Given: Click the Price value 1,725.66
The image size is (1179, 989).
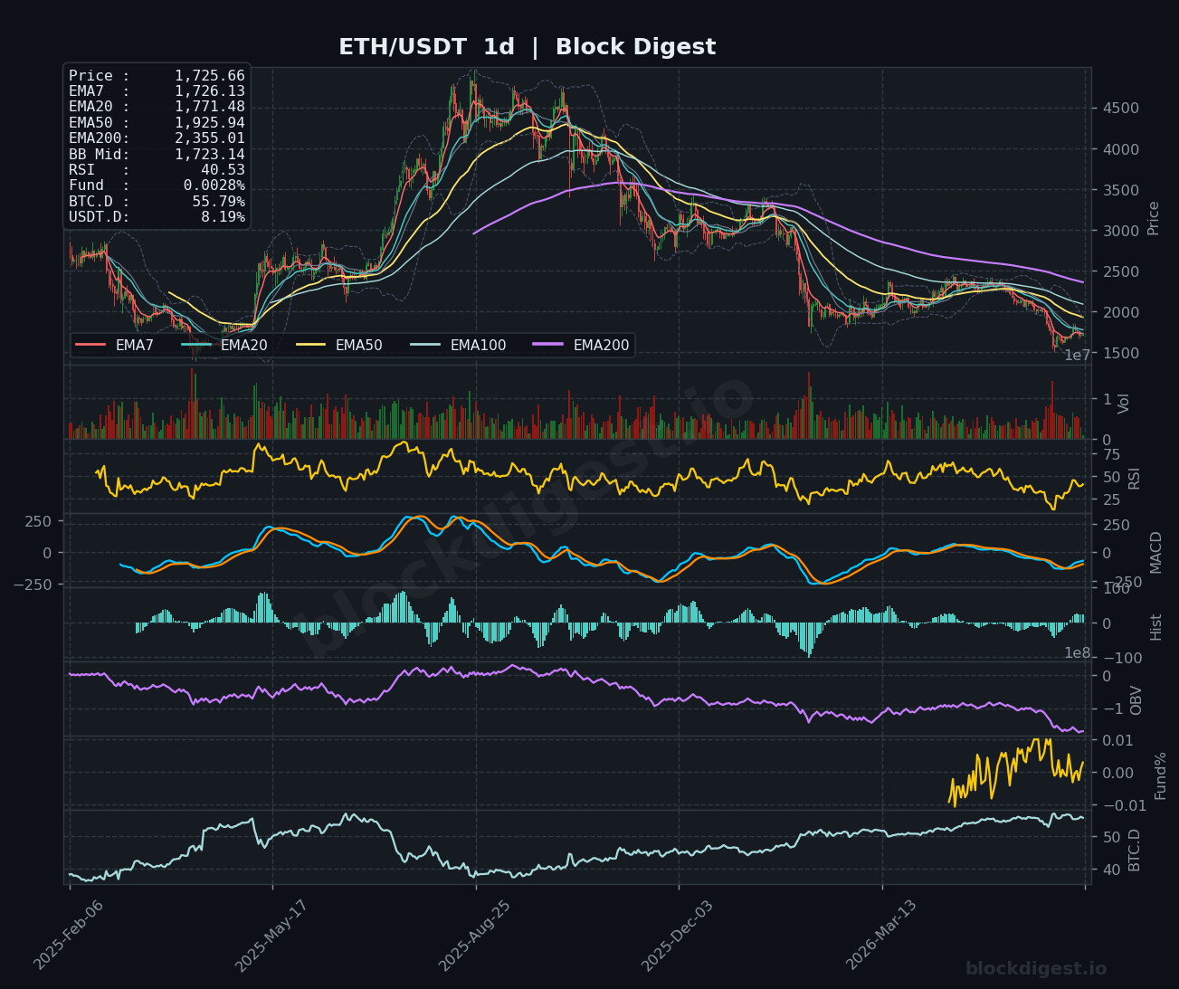Looking at the screenshot, I should point(210,76).
